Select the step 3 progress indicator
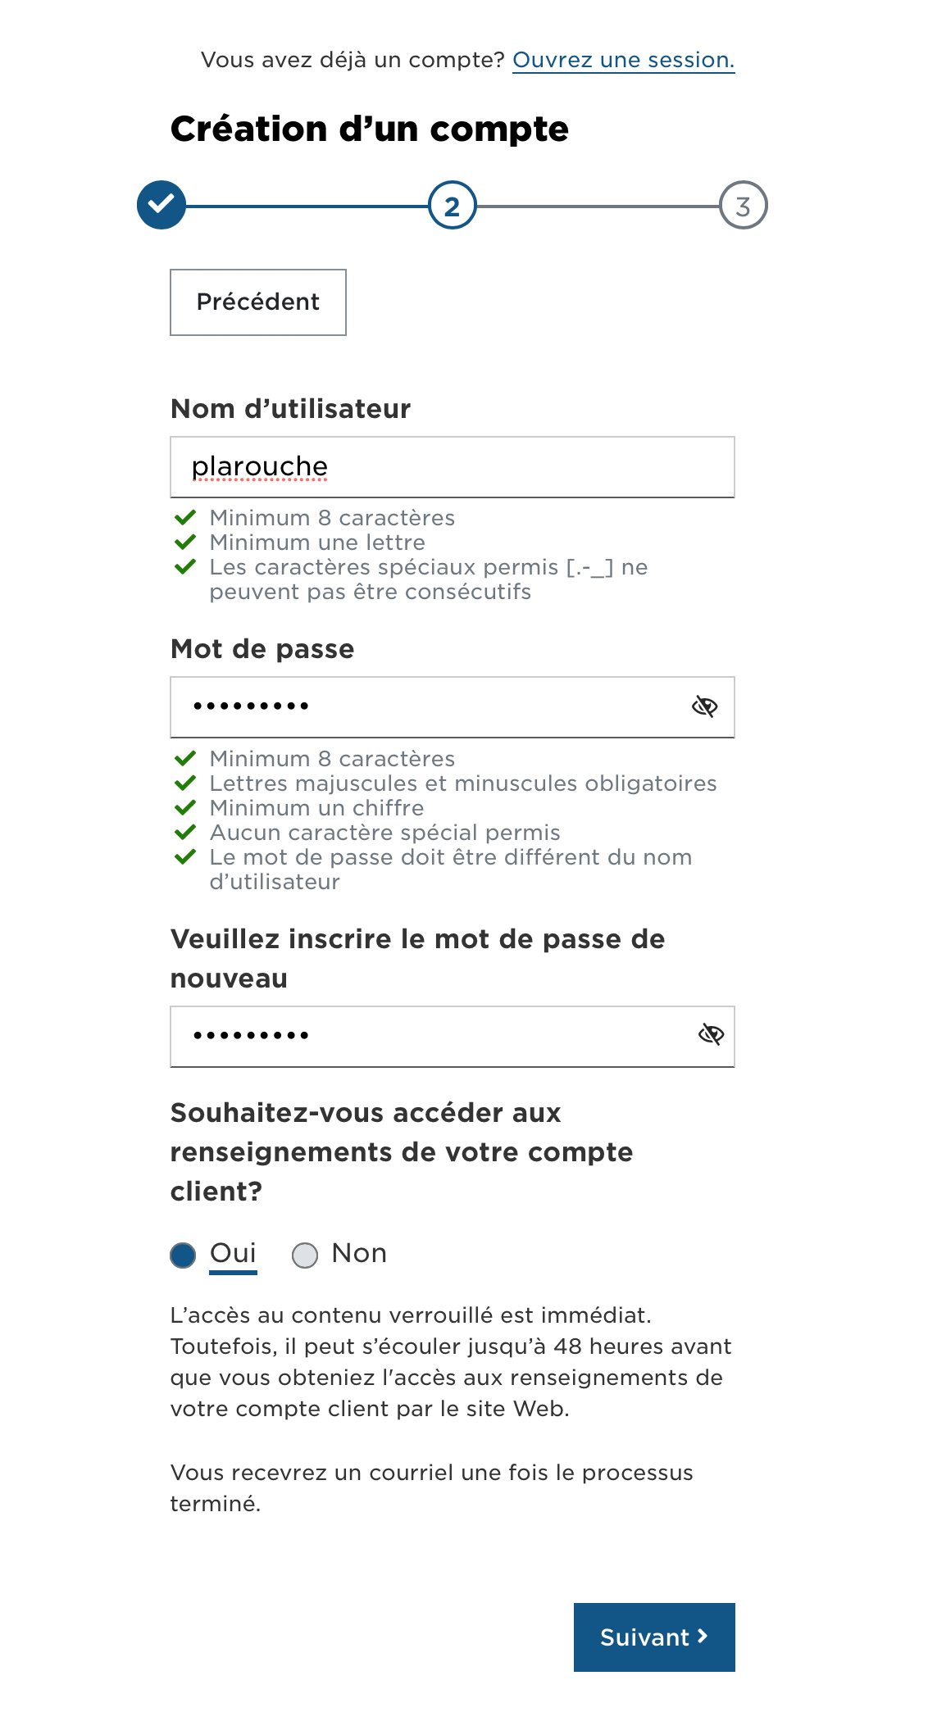 [743, 206]
